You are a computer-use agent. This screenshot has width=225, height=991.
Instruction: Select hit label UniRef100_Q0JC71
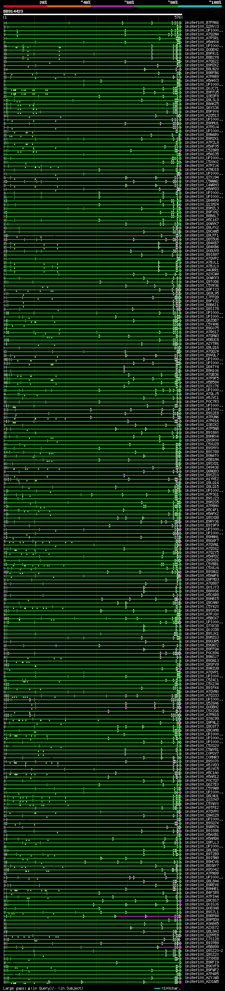201,89
